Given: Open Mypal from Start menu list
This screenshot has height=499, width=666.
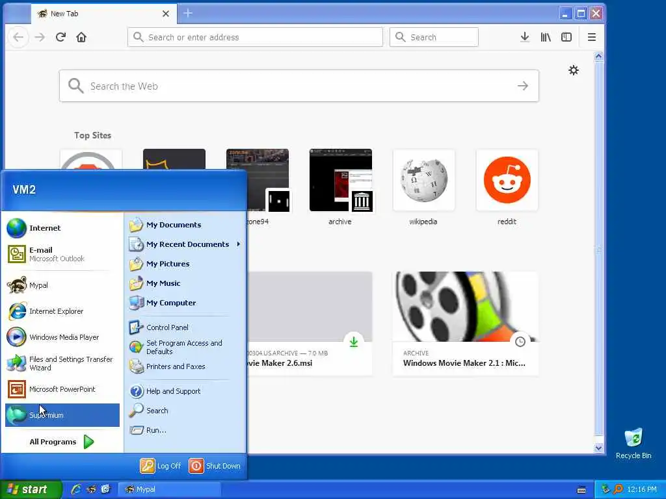Looking at the screenshot, I should point(62,285).
